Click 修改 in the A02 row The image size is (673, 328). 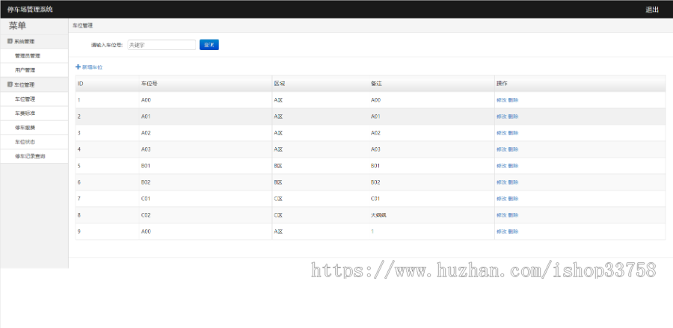click(501, 133)
